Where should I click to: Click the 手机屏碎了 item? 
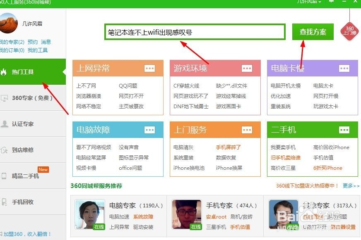[229, 147]
